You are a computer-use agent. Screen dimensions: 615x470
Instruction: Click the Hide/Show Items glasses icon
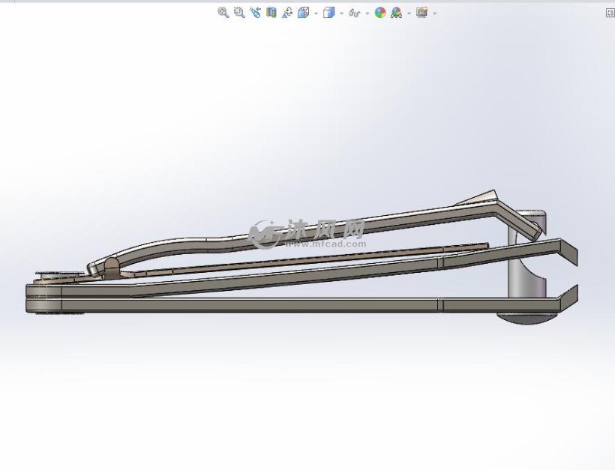tap(352, 13)
